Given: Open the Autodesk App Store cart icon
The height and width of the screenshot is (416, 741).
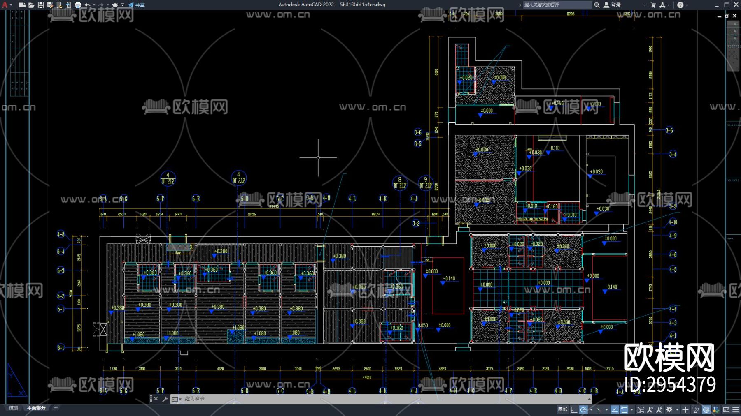Looking at the screenshot, I should (653, 5).
